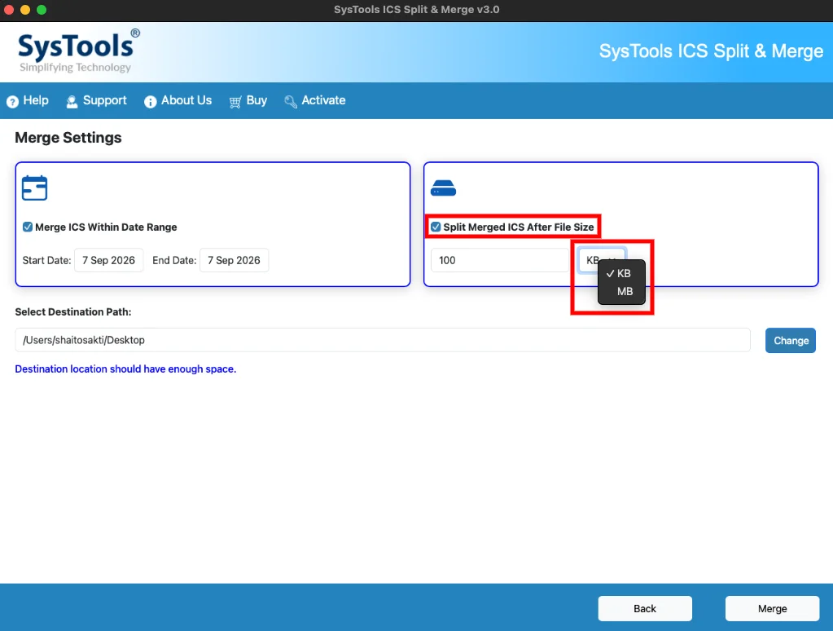Image resolution: width=833 pixels, height=631 pixels.
Task: Click the Start Date label
Action: click(x=46, y=260)
